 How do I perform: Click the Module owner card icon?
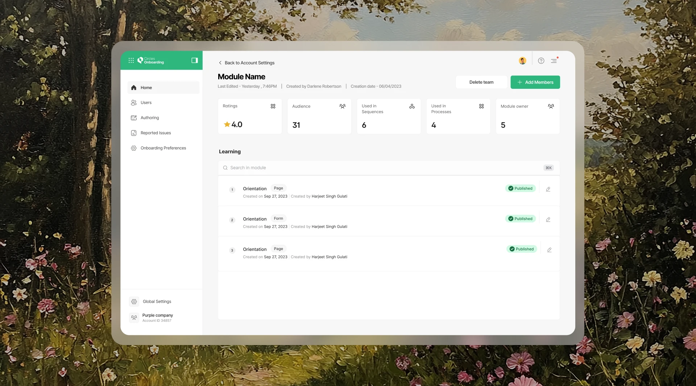[551, 106]
